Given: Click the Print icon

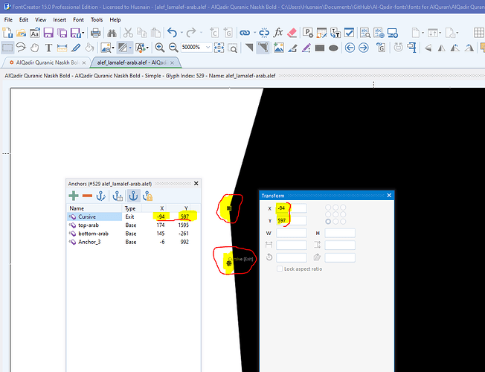Looking at the screenshot, I should (95, 33).
